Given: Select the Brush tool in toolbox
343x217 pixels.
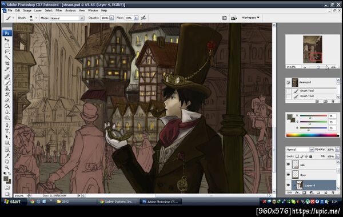Looking at the screenshot, I should pyautogui.click(x=7, y=83).
